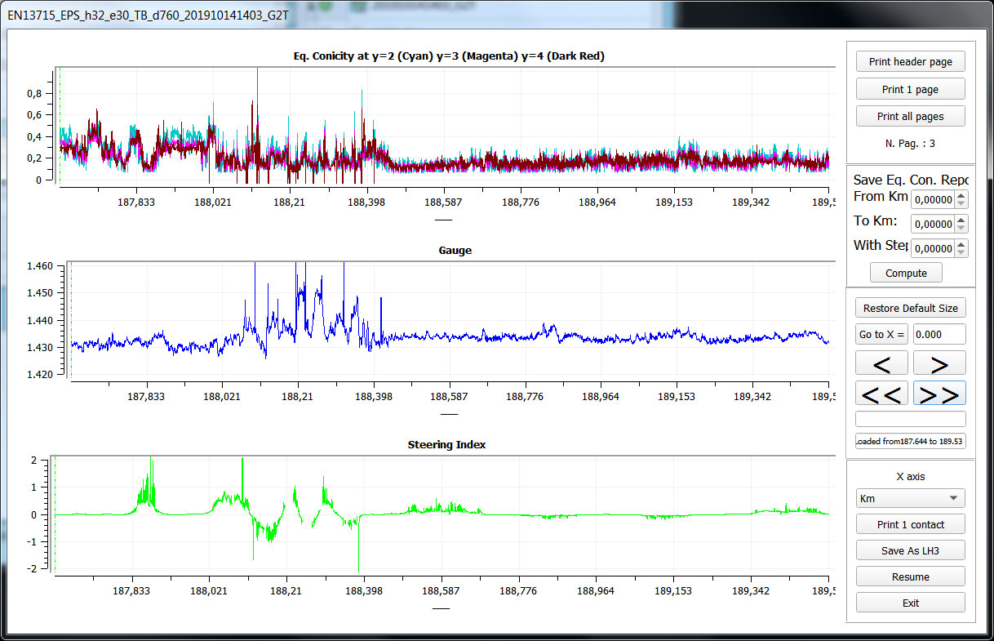Viewport: 994px width, 641px height.
Task: Click the window title EN13715_EPS text
Action: [150, 15]
